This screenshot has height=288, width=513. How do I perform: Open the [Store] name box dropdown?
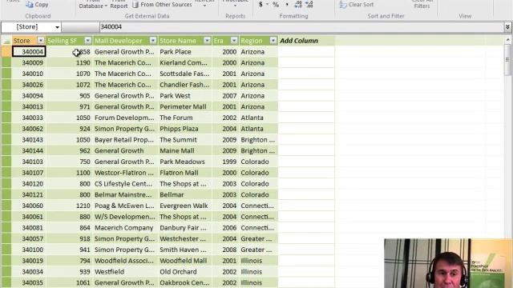click(x=57, y=27)
